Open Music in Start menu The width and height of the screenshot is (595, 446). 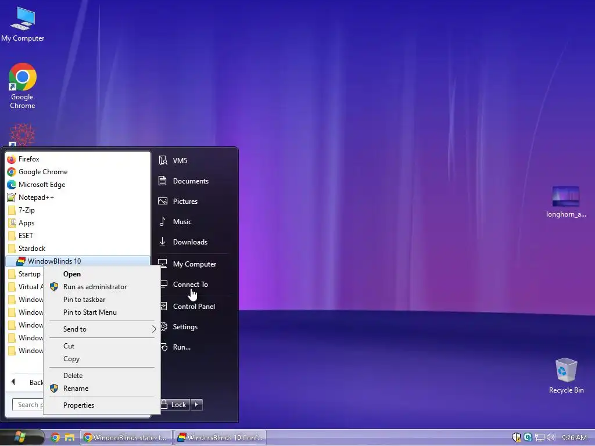click(194, 222)
